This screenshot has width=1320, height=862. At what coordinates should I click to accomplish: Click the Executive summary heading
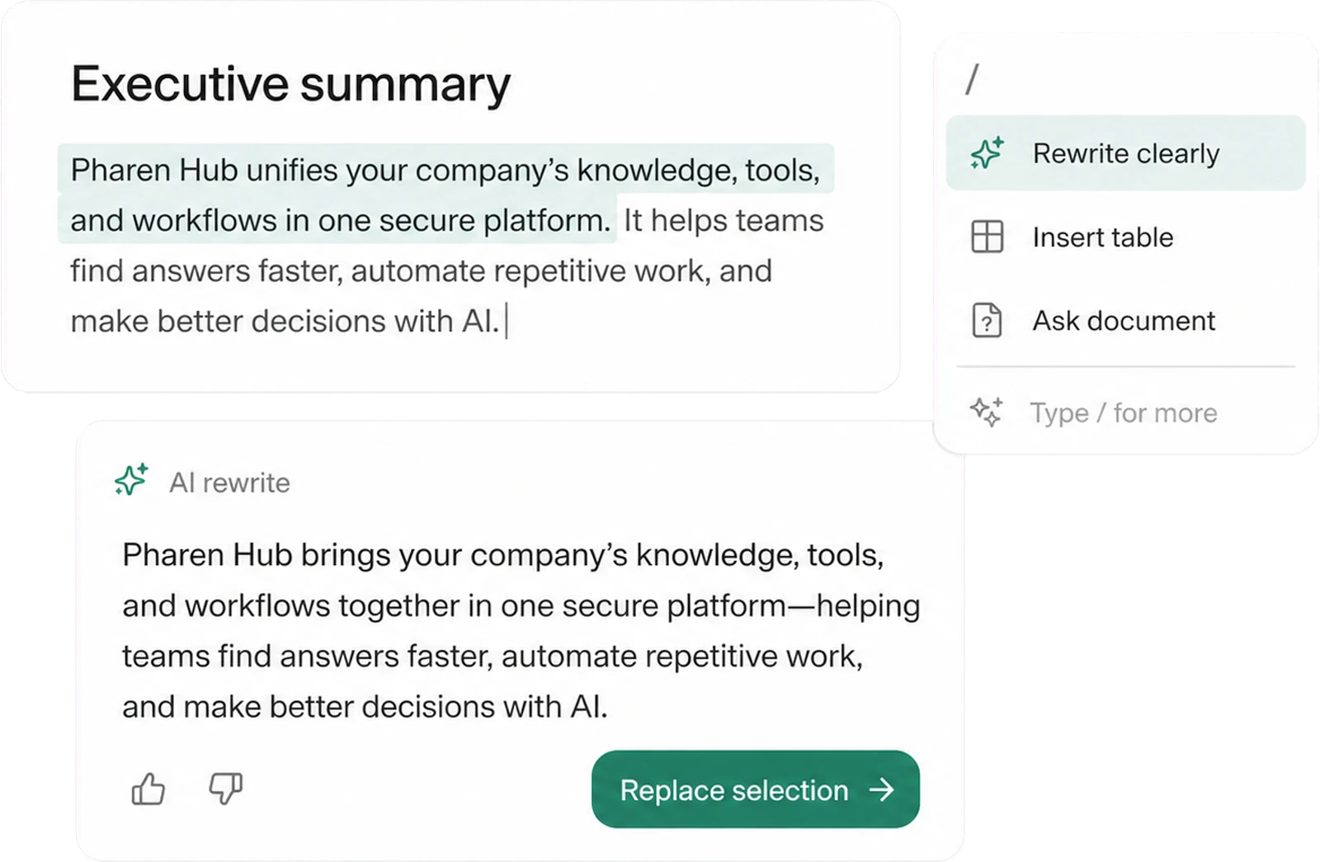pos(290,84)
